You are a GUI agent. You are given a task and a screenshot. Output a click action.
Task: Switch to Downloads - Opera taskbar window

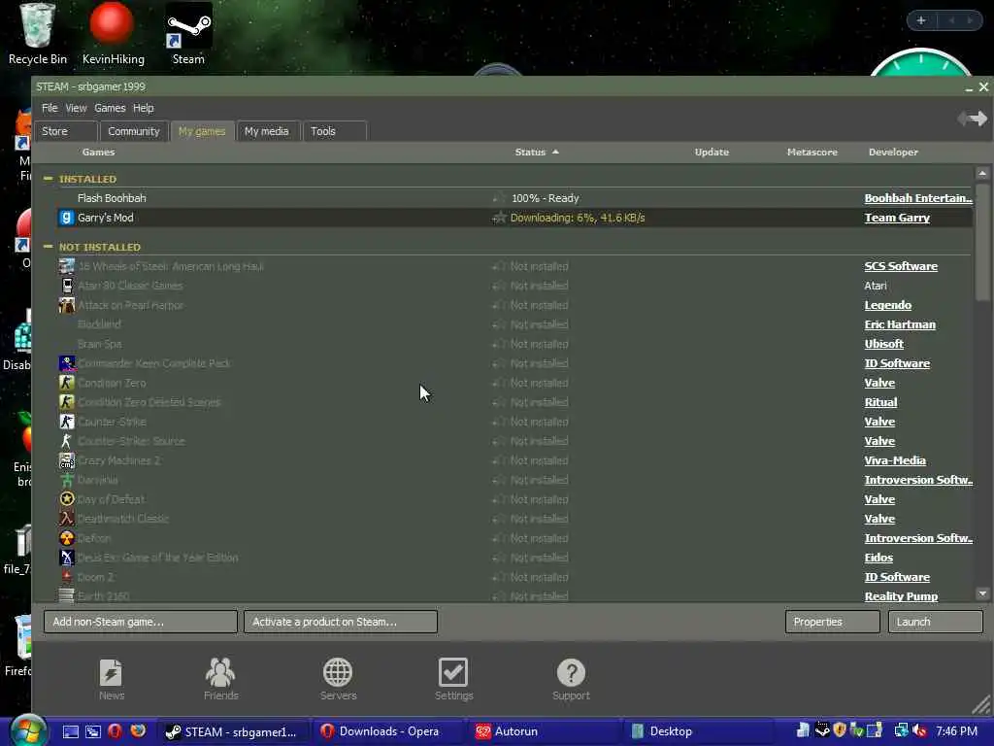388,731
